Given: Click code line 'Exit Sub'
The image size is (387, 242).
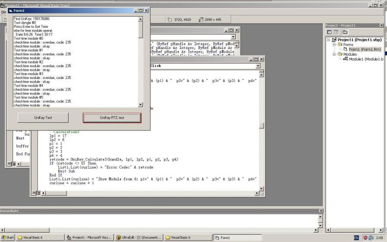Looking at the screenshot, I should point(66,171).
